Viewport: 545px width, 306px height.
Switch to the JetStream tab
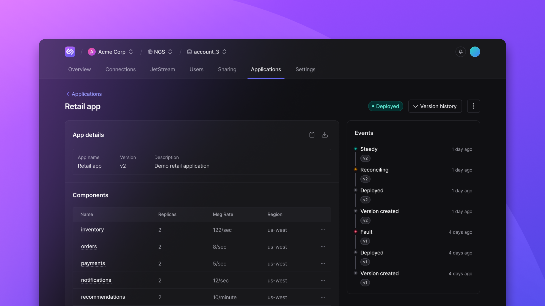click(162, 69)
